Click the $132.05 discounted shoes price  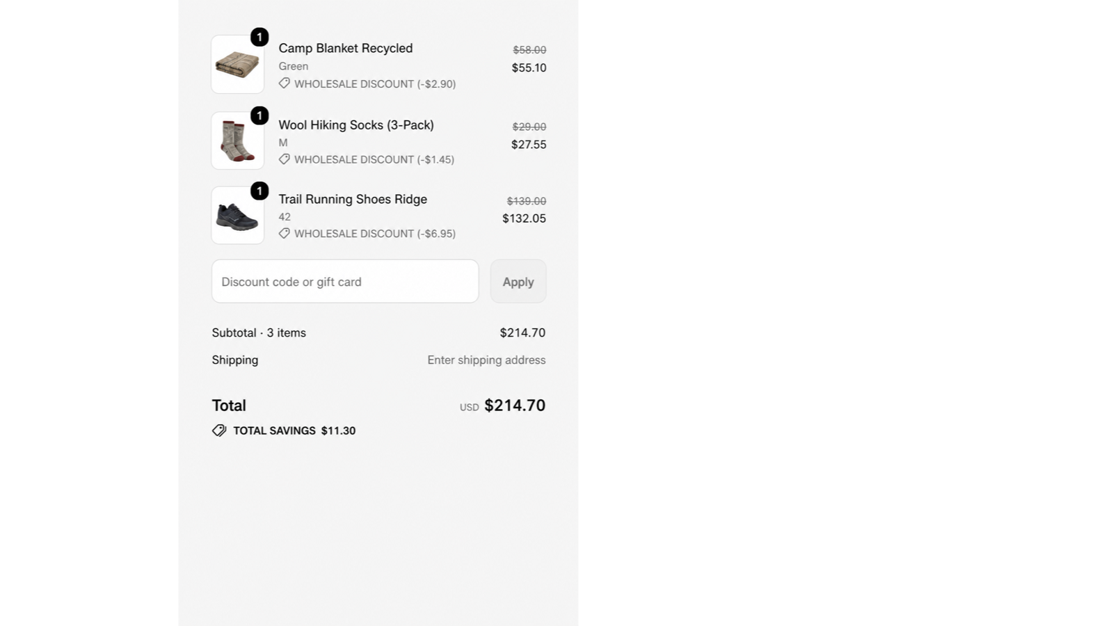click(x=524, y=218)
